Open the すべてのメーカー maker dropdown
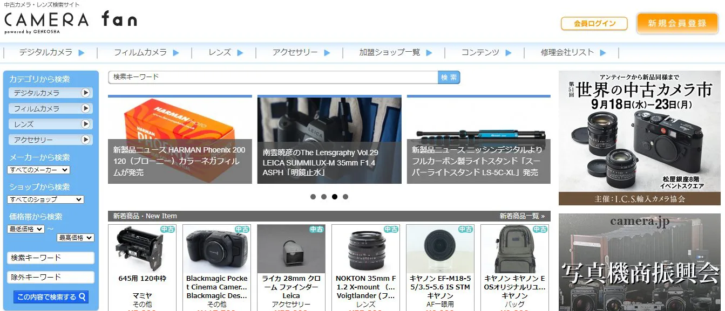 click(39, 170)
